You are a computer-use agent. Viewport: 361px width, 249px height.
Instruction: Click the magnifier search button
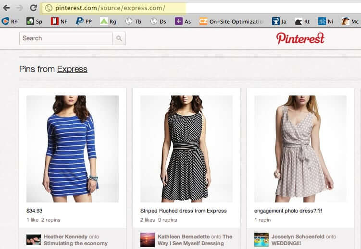coord(119,38)
